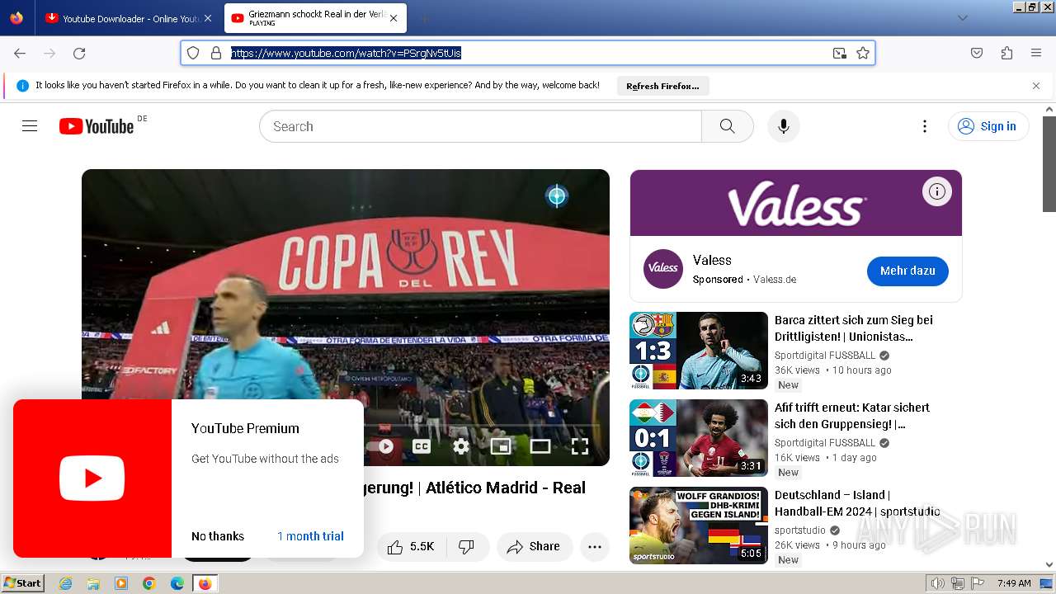This screenshot has width=1056, height=594.
Task: Open Katar 0:1 video thumbnail
Action: 699,438
